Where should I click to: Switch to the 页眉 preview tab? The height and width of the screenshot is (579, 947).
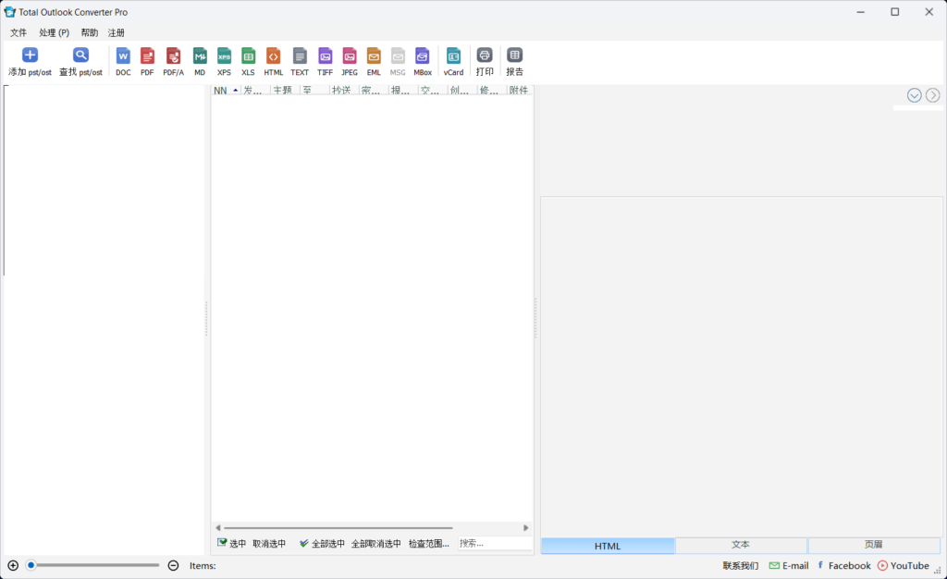[x=873, y=545]
